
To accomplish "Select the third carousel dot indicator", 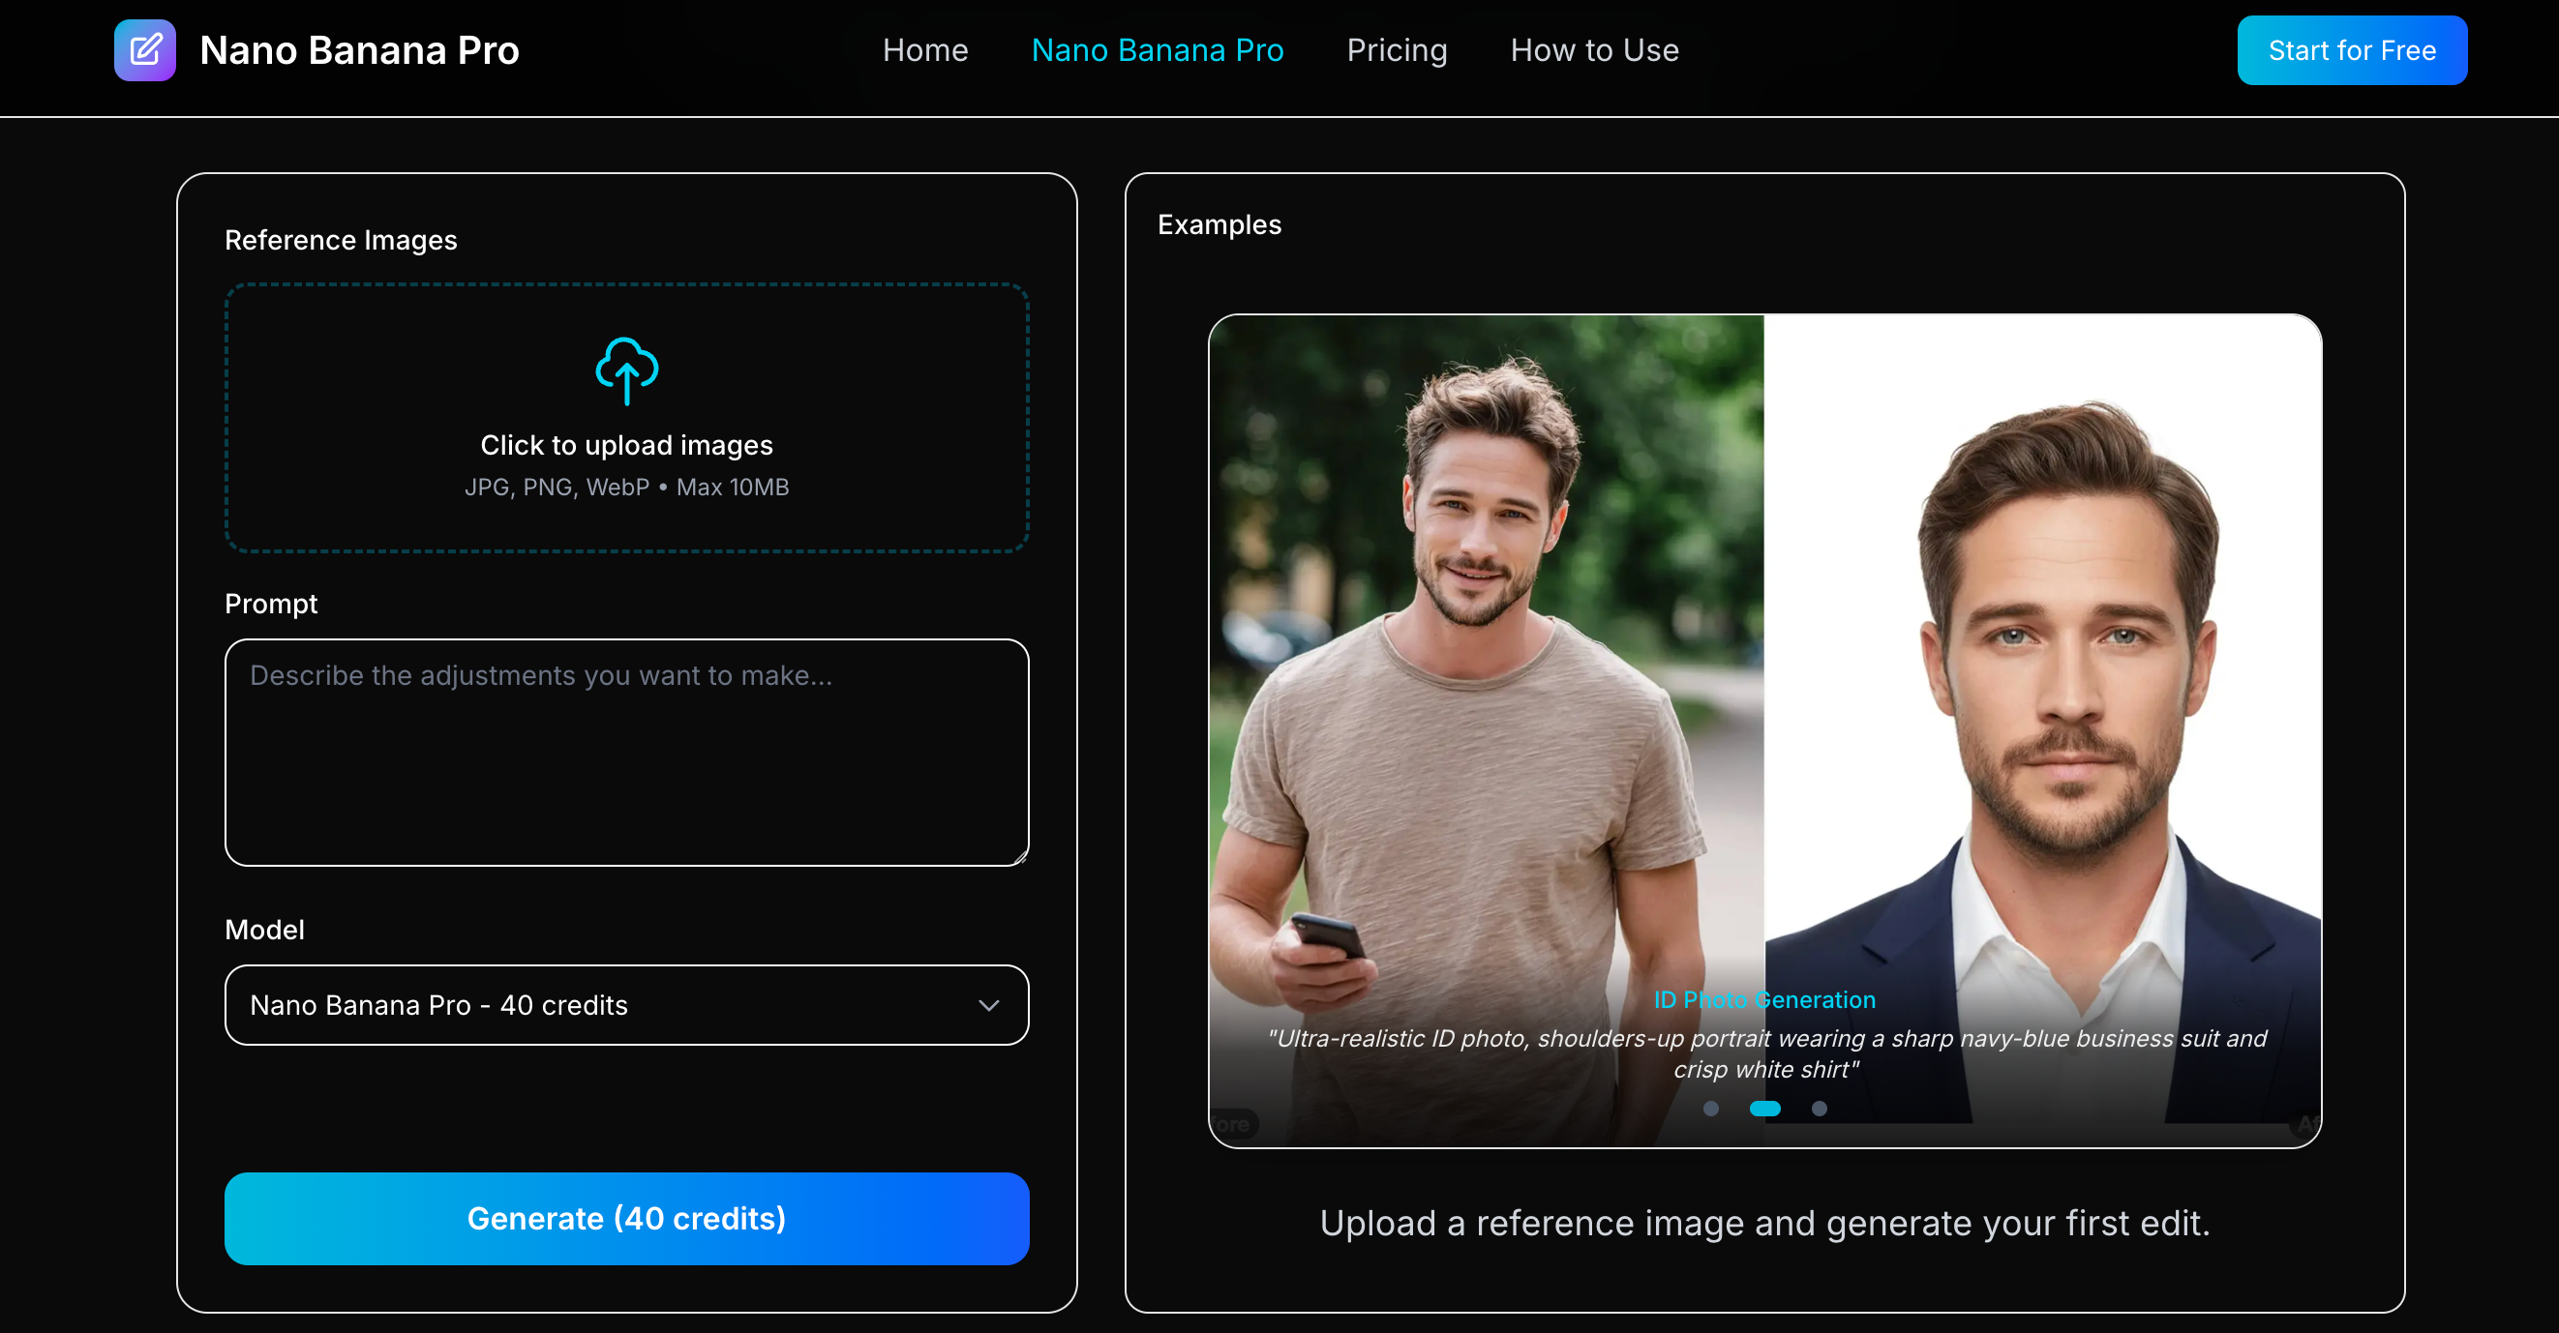I will pos(1820,1109).
